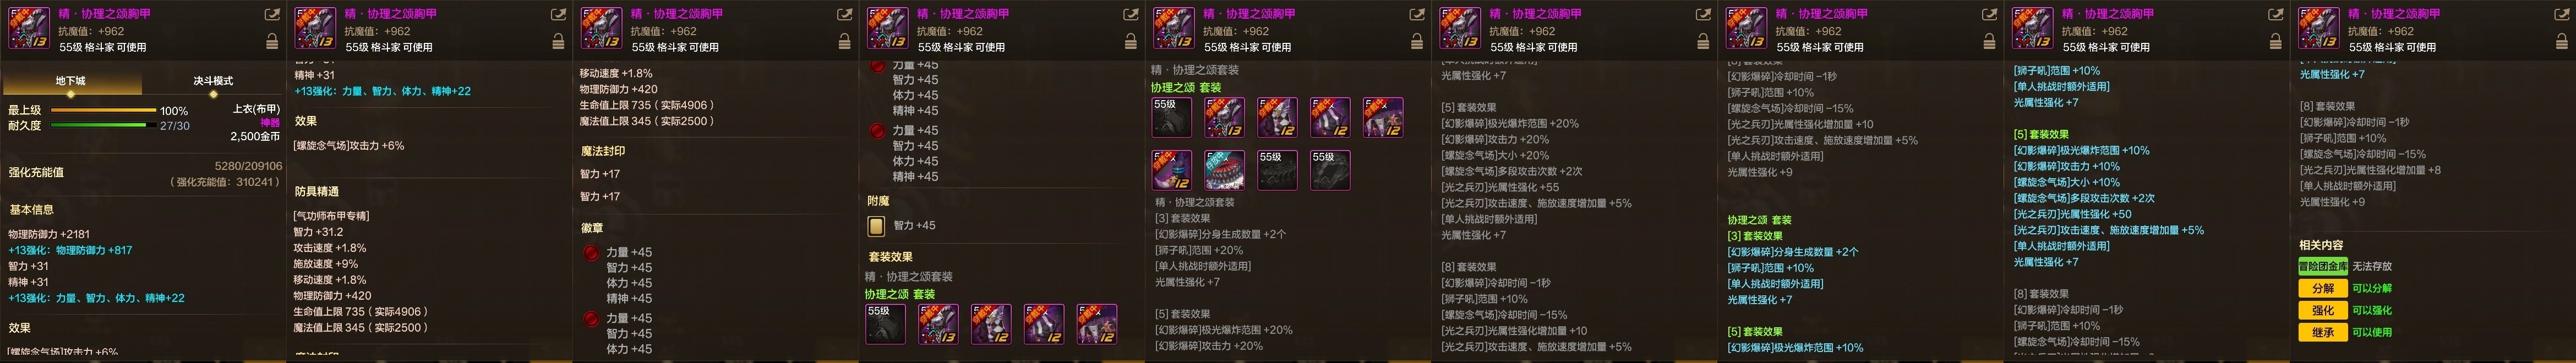Click the first red emblem gem under 徽章
Viewport: 2576px width, 363px height.
(591, 253)
